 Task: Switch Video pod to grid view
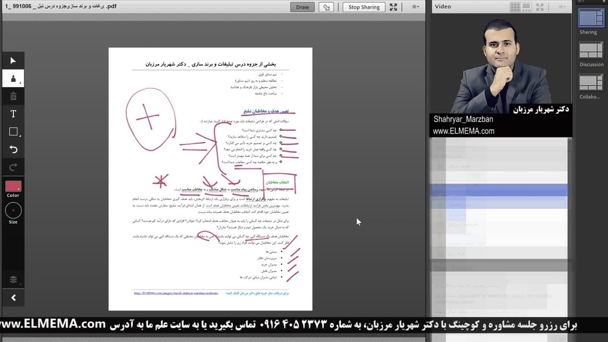tap(515, 7)
